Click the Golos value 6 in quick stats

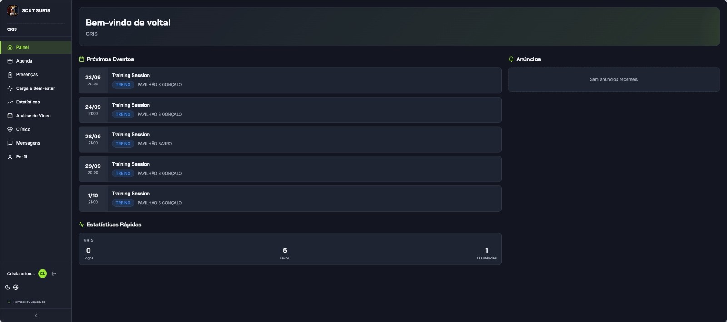(x=285, y=250)
